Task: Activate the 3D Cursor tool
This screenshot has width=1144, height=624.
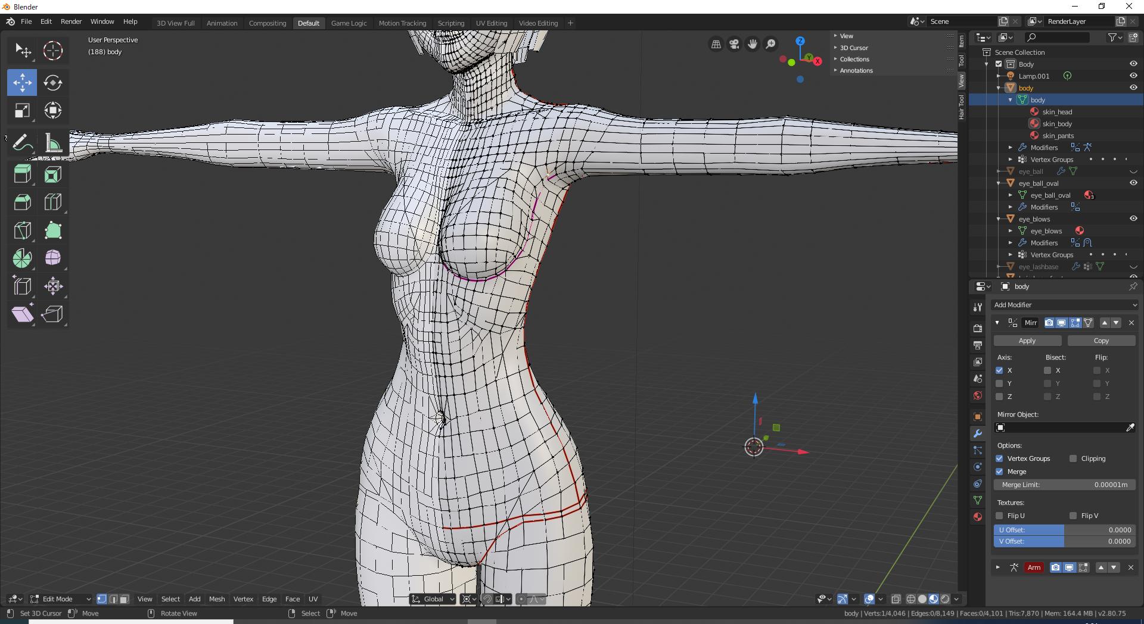Action: click(53, 51)
